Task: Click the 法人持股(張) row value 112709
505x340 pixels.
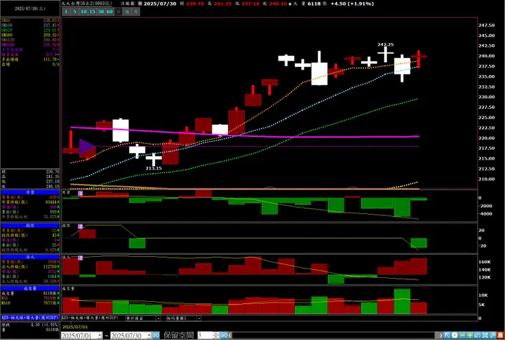Action: [50, 266]
